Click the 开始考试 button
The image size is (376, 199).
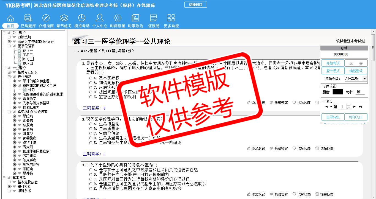[333, 63]
